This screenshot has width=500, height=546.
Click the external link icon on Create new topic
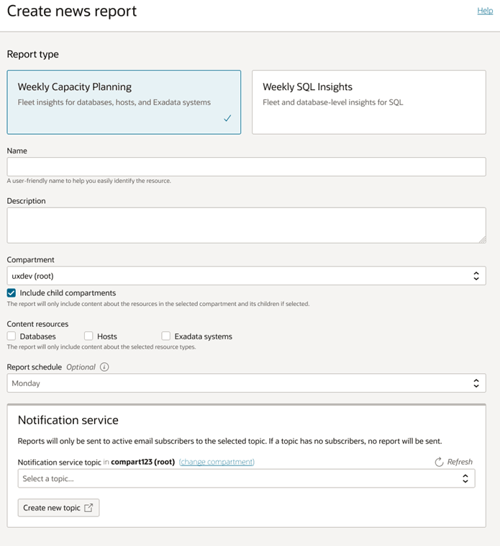(88, 508)
